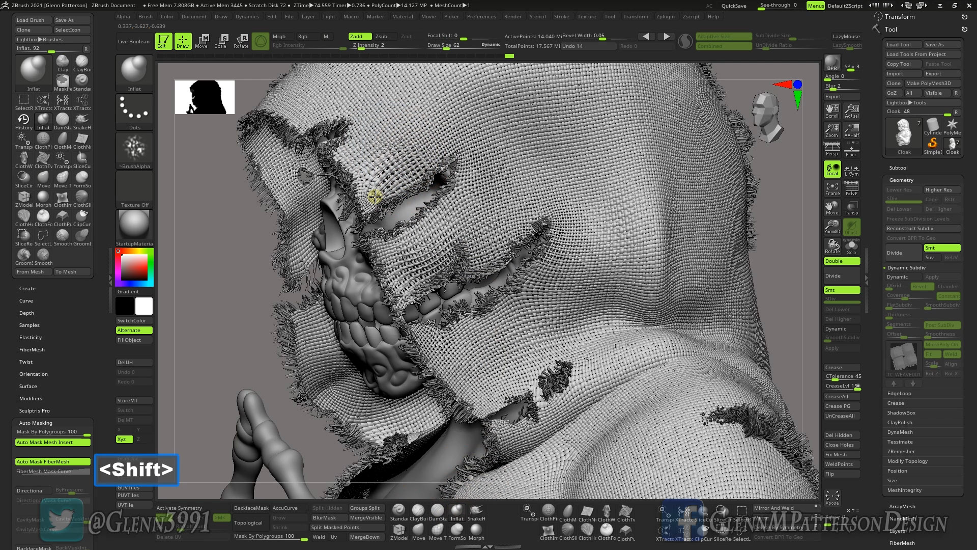Click the Frame icon on right shelf
This screenshot has height=550, width=977.
[x=831, y=188]
